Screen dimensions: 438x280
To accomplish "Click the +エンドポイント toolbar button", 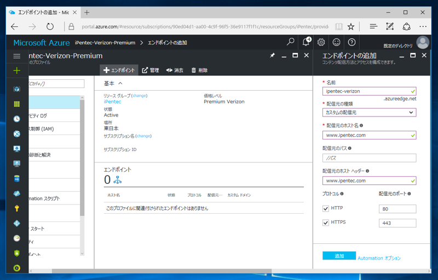I will pos(119,71).
